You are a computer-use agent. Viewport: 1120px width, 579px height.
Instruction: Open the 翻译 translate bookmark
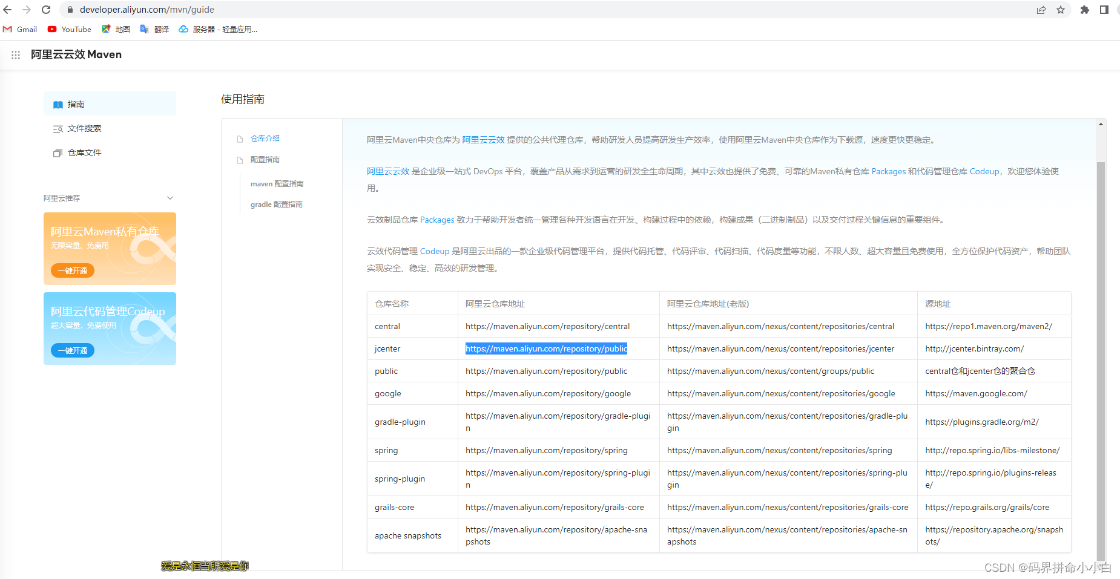pos(154,29)
